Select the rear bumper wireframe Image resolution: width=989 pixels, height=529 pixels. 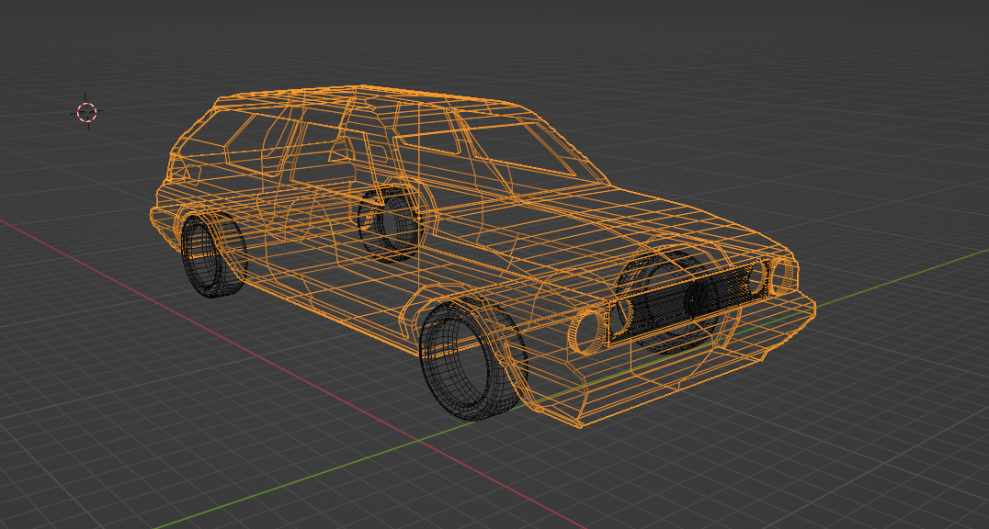tap(165, 219)
